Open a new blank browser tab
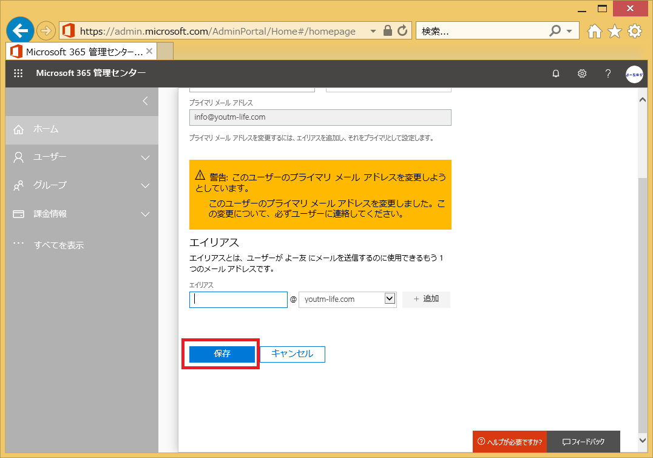Screen dimensions: 653x458 point(165,52)
